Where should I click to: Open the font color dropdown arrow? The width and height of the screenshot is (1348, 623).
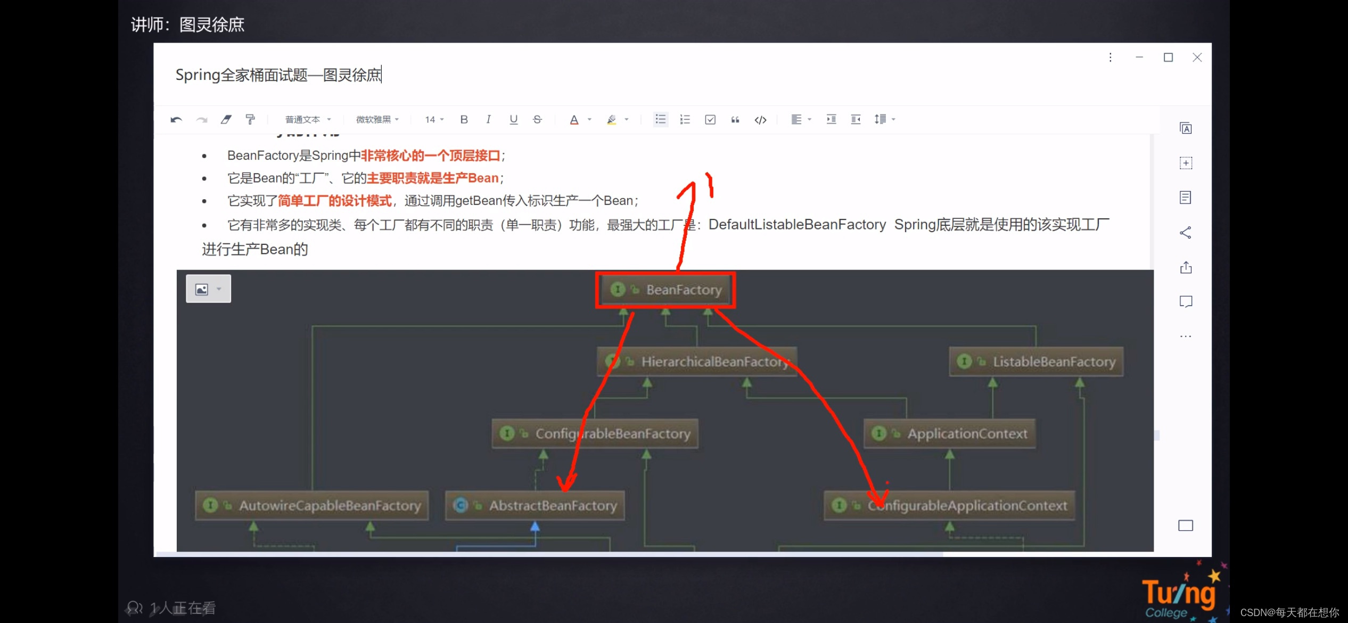589,119
